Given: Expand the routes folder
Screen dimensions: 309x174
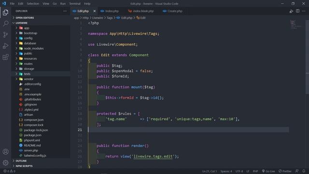Looking at the screenshot, I should coord(41,64).
